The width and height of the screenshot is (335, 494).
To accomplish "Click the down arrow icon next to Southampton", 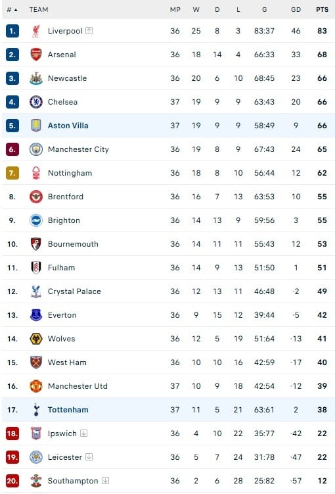I will tap(105, 480).
